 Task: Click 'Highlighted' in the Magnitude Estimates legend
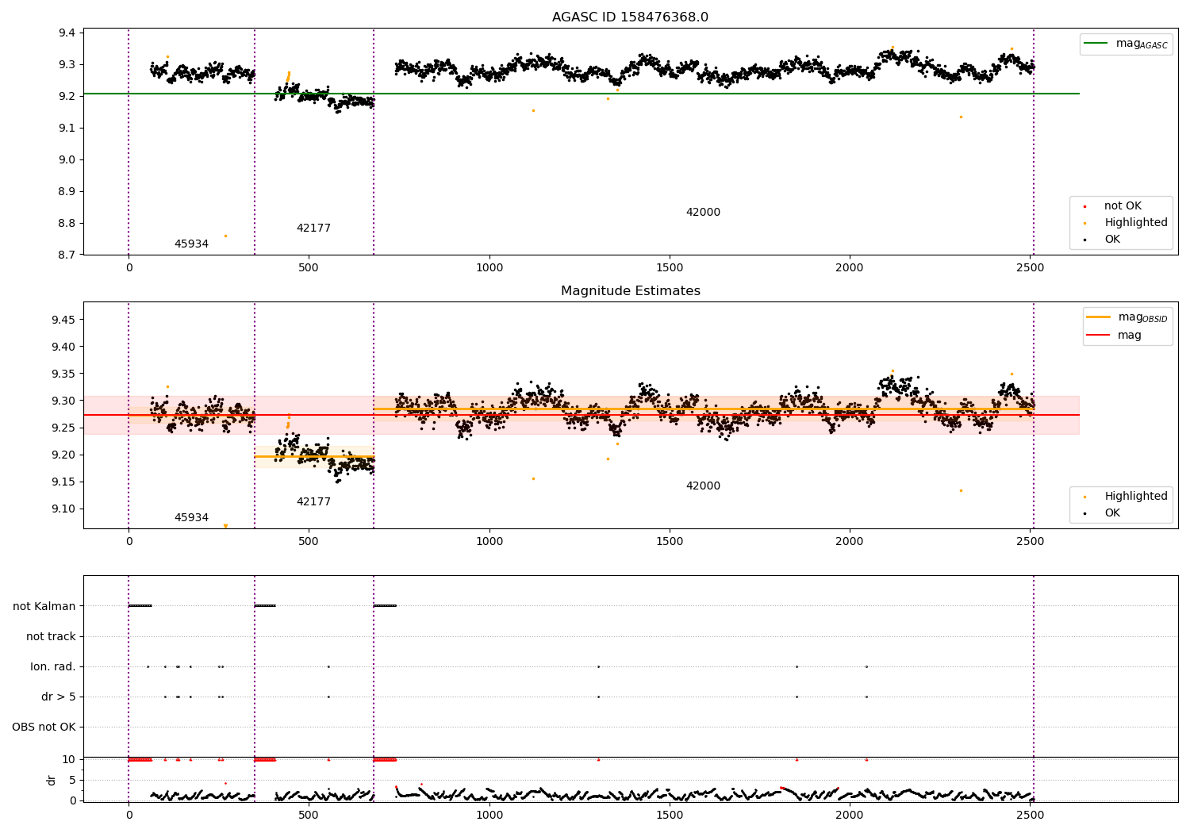tap(1136, 497)
